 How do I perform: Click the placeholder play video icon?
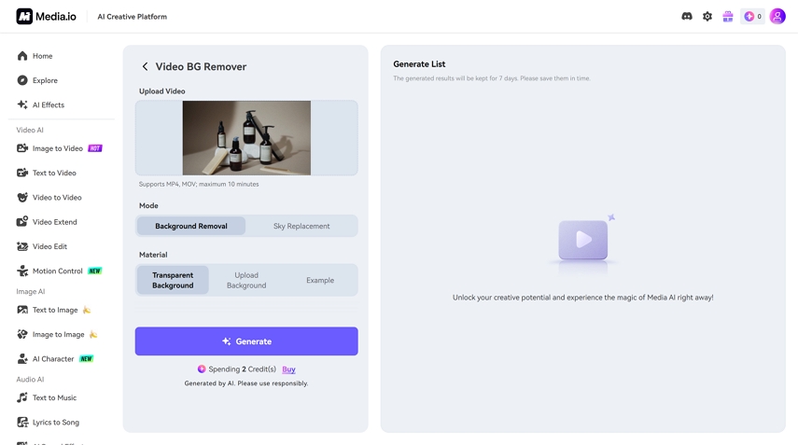(x=583, y=240)
